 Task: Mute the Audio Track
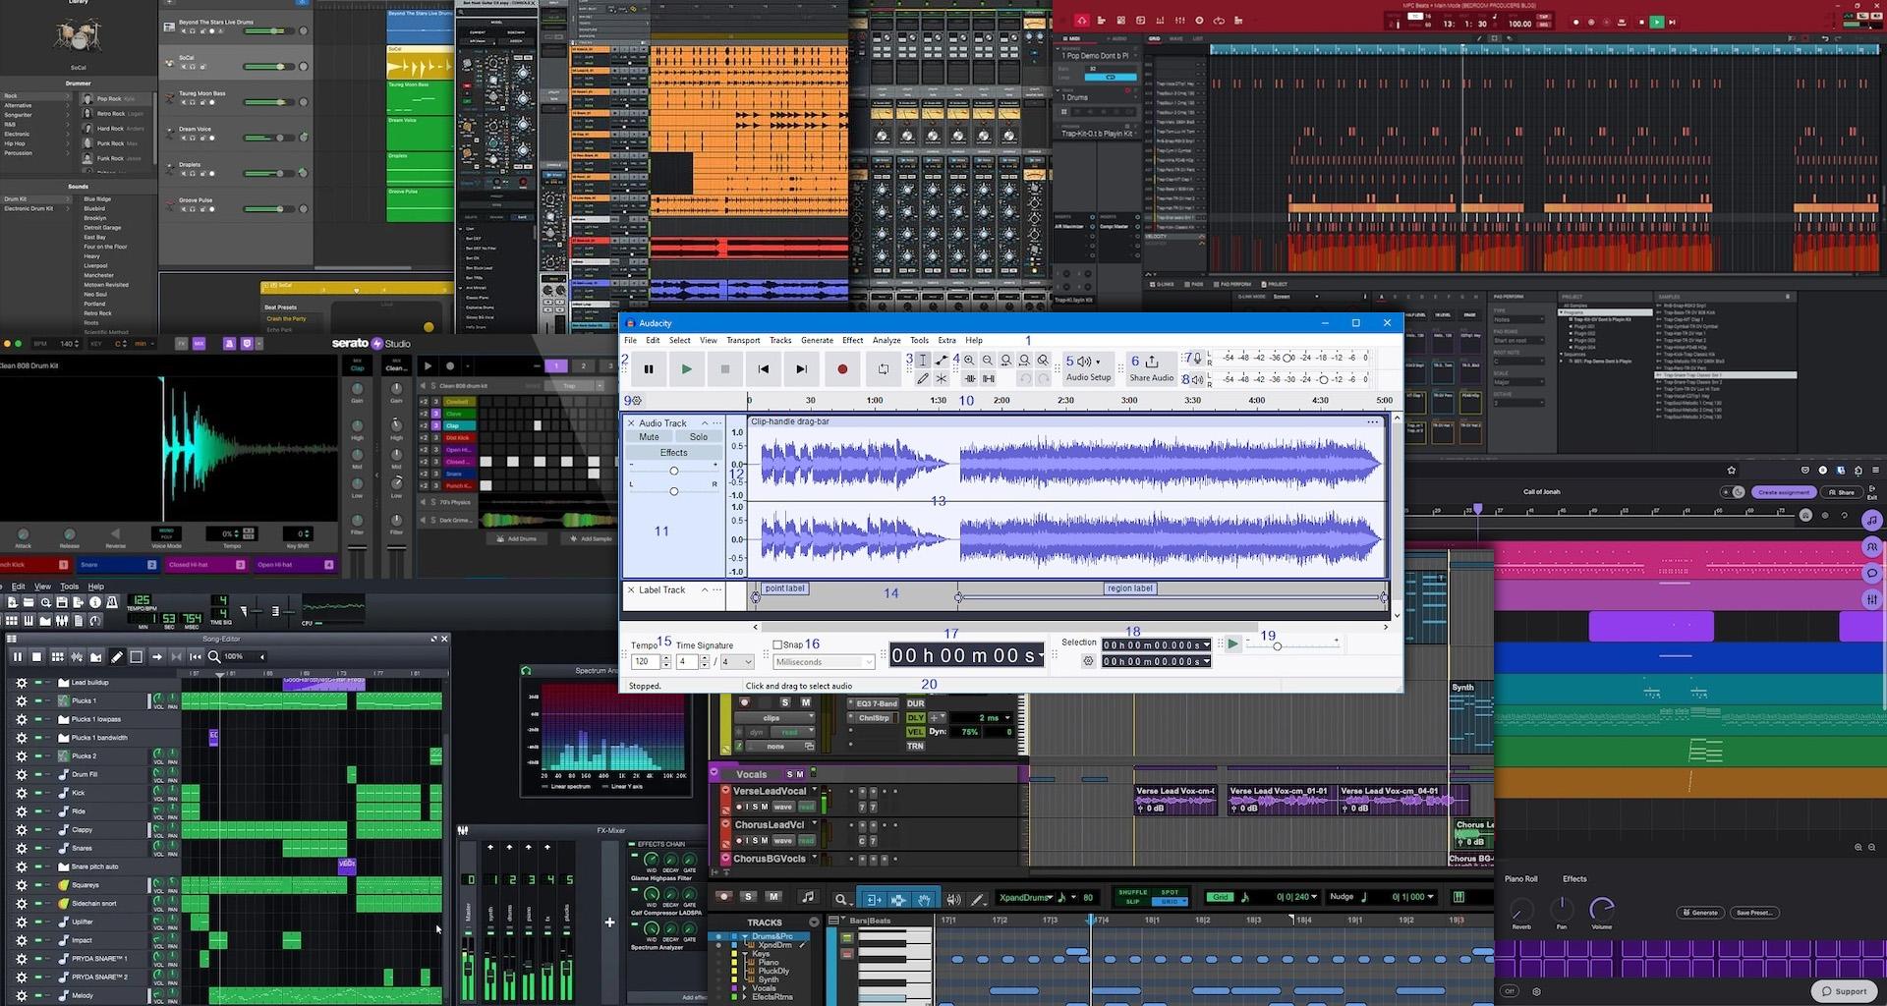pos(649,437)
